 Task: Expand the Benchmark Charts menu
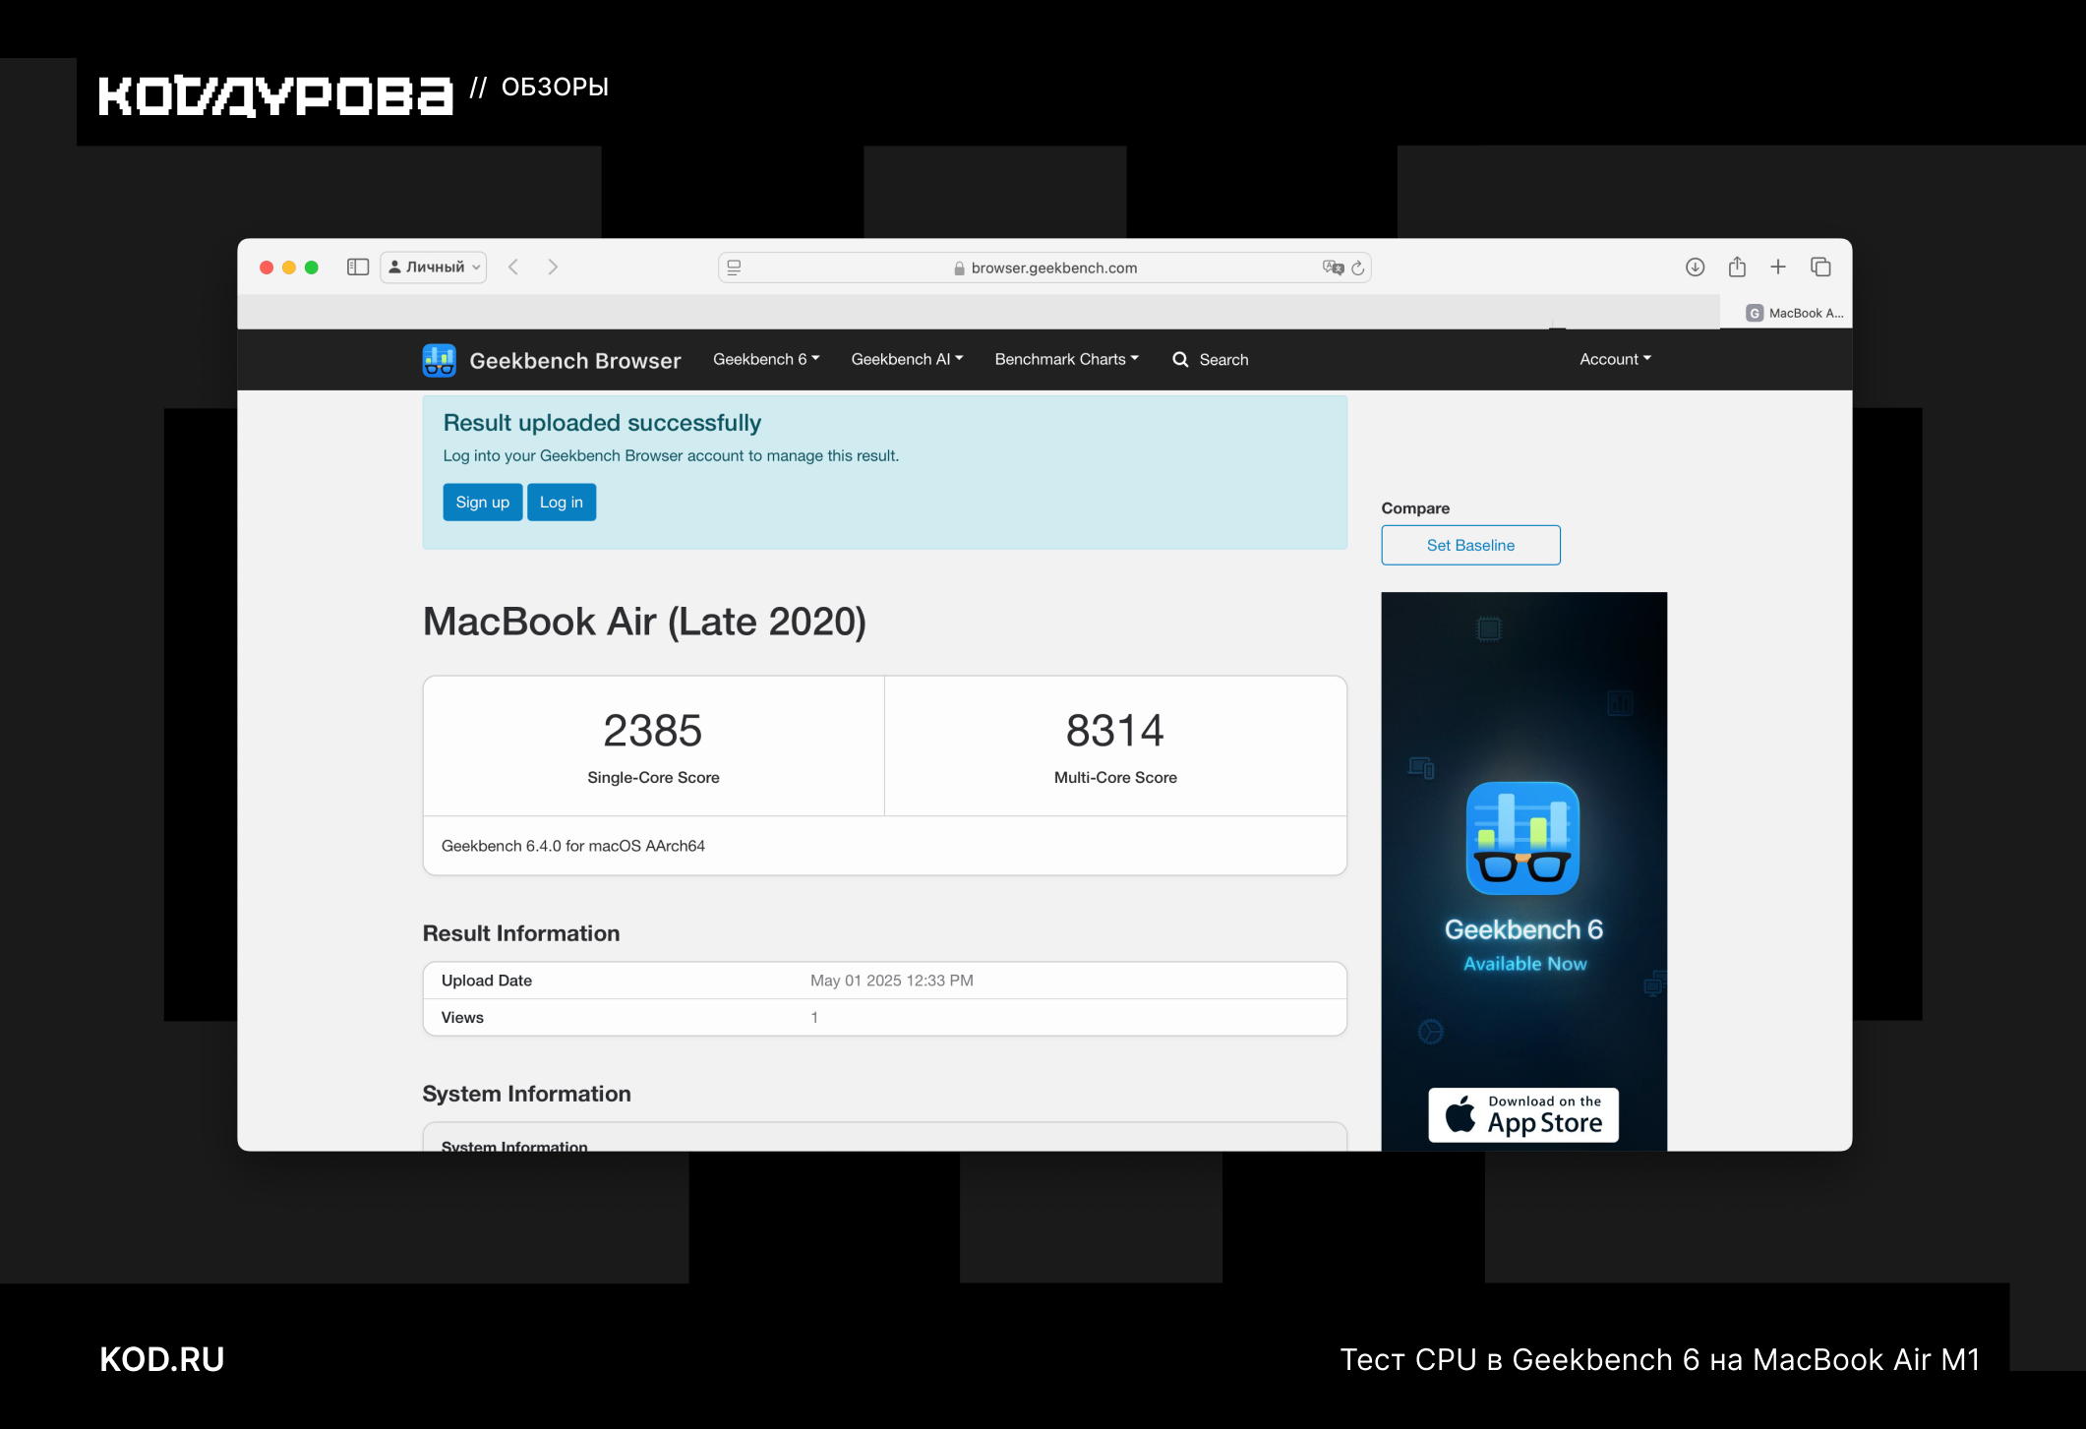pos(1067,360)
